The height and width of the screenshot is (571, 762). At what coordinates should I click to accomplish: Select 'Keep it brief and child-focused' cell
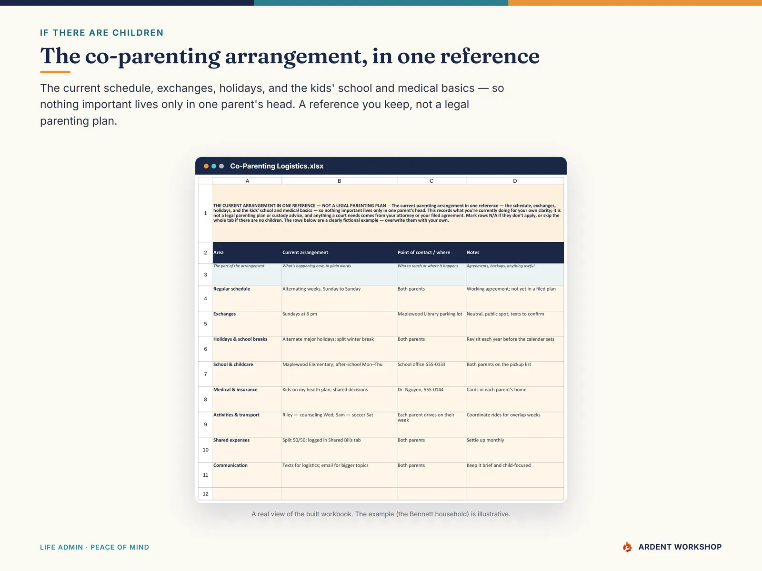(x=515, y=475)
